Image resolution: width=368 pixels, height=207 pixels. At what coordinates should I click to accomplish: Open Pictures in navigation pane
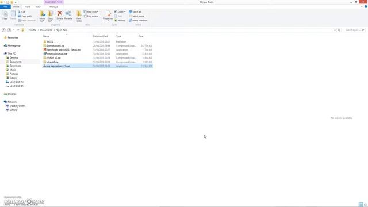[14, 74]
